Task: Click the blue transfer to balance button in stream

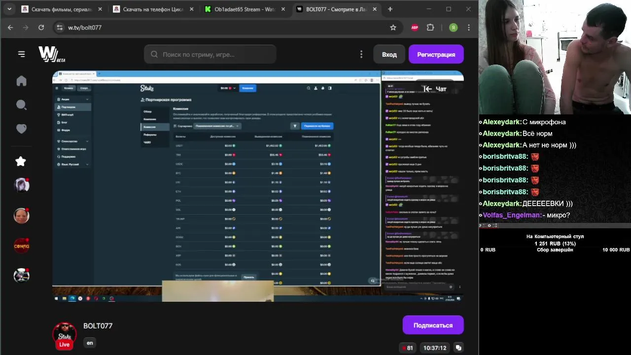Action: 317,126
